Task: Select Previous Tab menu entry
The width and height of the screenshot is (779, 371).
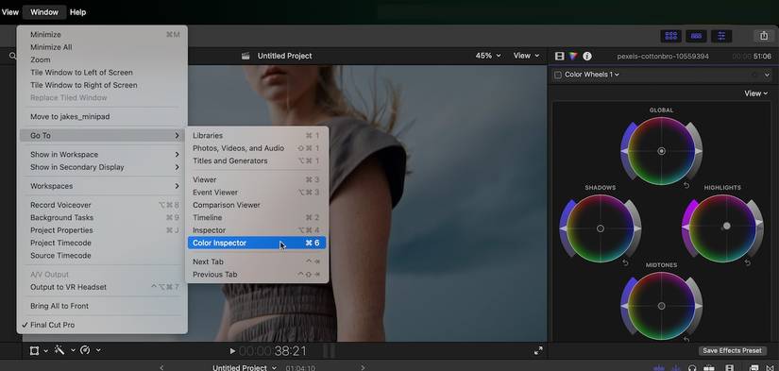Action: (x=257, y=274)
